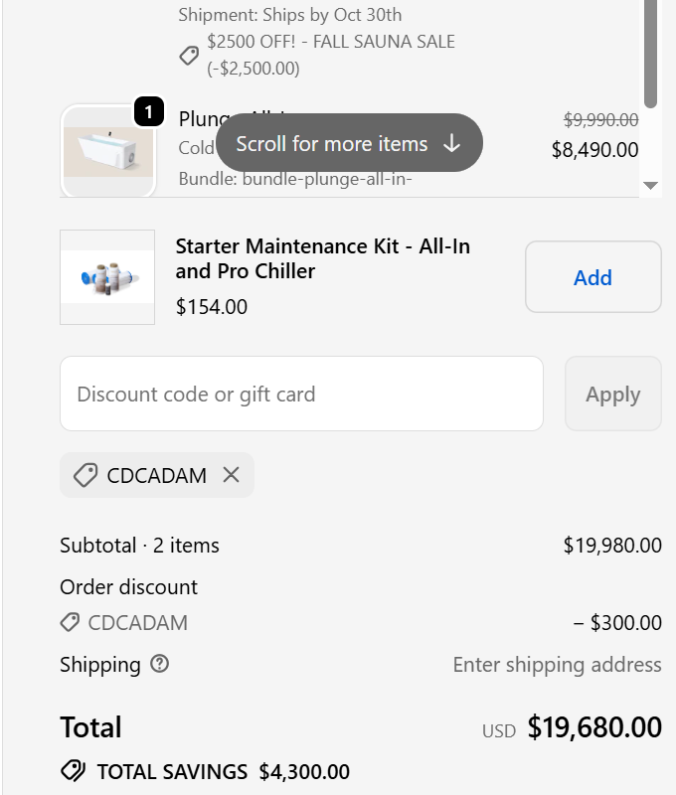Click the "Enter shipping address" text
Viewport: 676px width, 795px height.
tap(557, 664)
